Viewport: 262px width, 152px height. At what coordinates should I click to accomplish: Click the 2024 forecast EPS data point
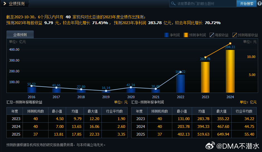(x=230, y=44)
